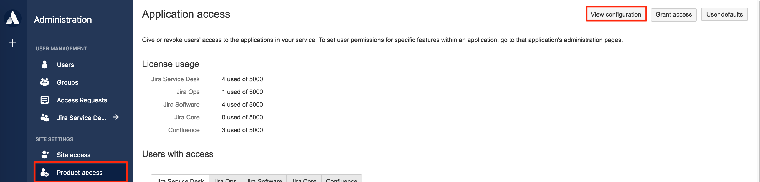Navigate to Site access in the sidebar
Viewport: 760px width, 182px height.
74,155
